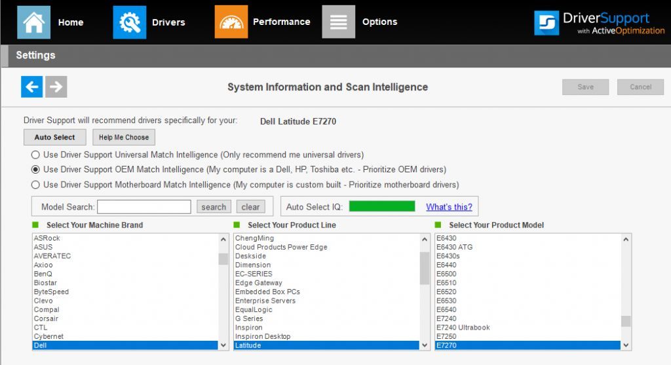Select Dell in Machine Brand list
The height and width of the screenshot is (365, 671).
click(x=125, y=345)
